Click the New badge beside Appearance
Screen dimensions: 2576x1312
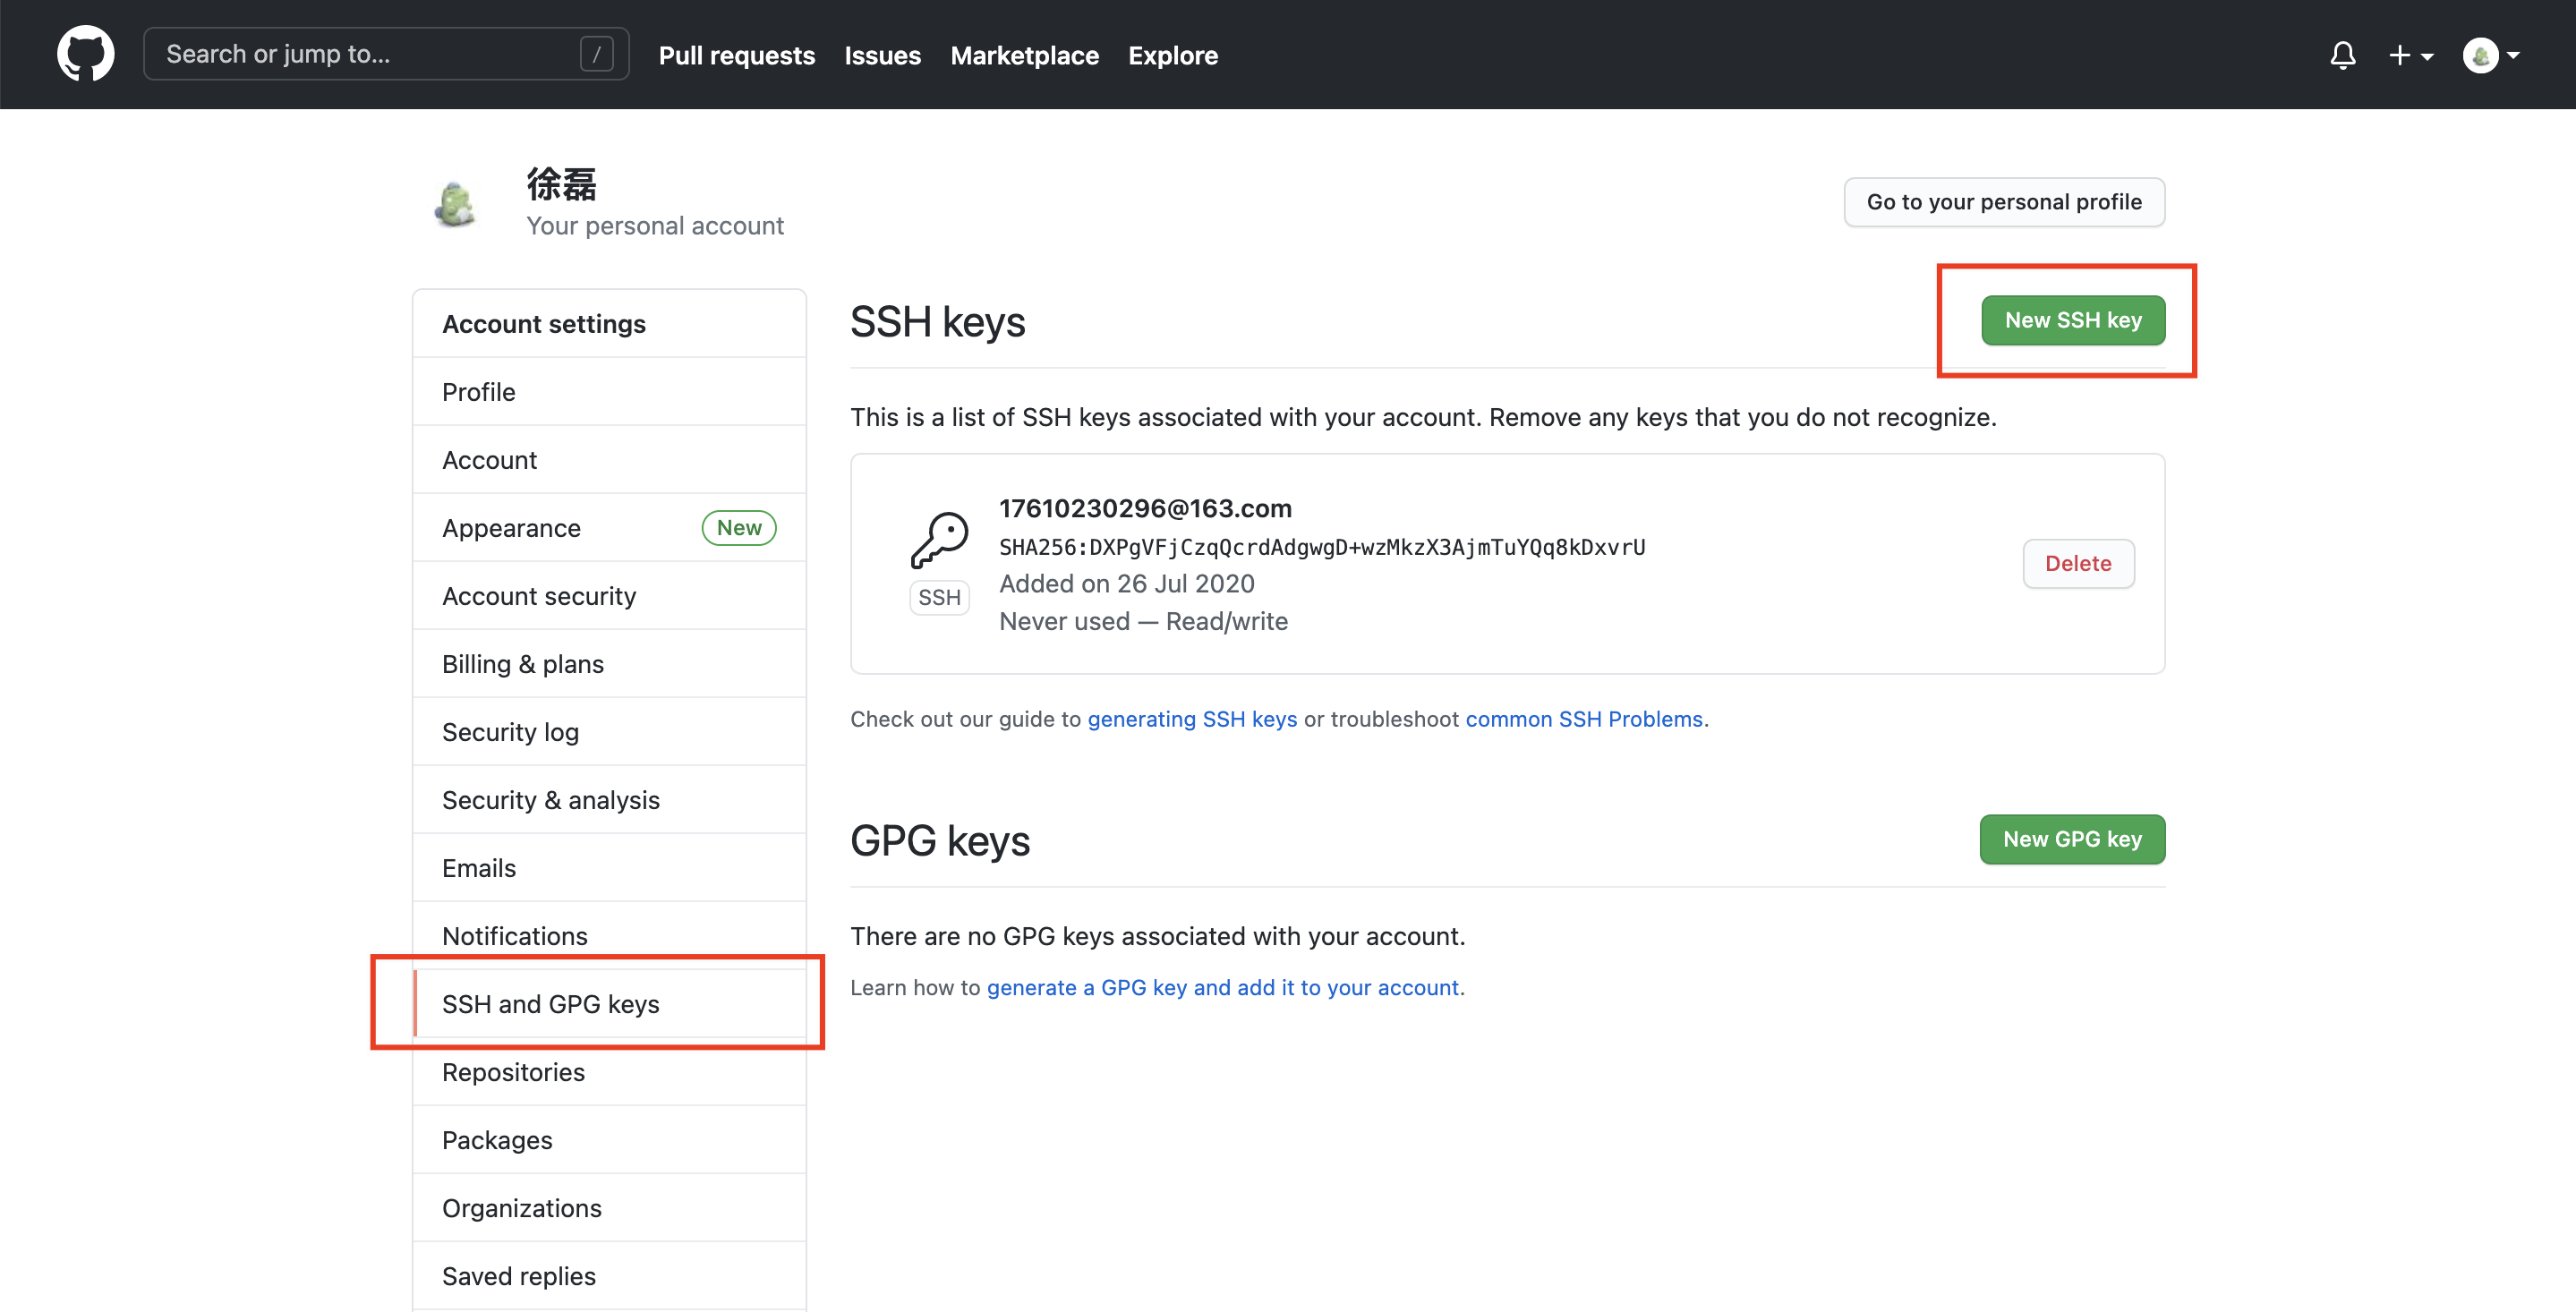coord(738,528)
